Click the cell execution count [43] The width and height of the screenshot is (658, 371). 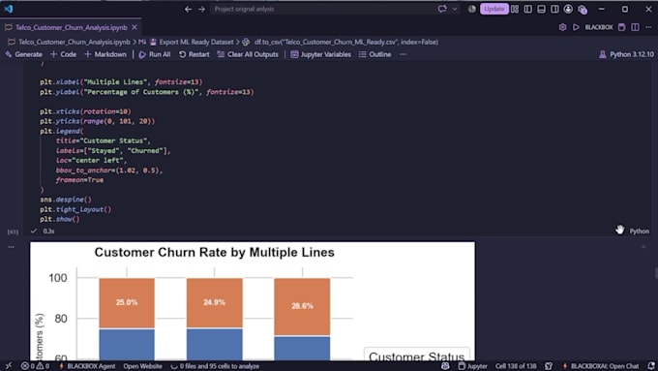click(13, 232)
